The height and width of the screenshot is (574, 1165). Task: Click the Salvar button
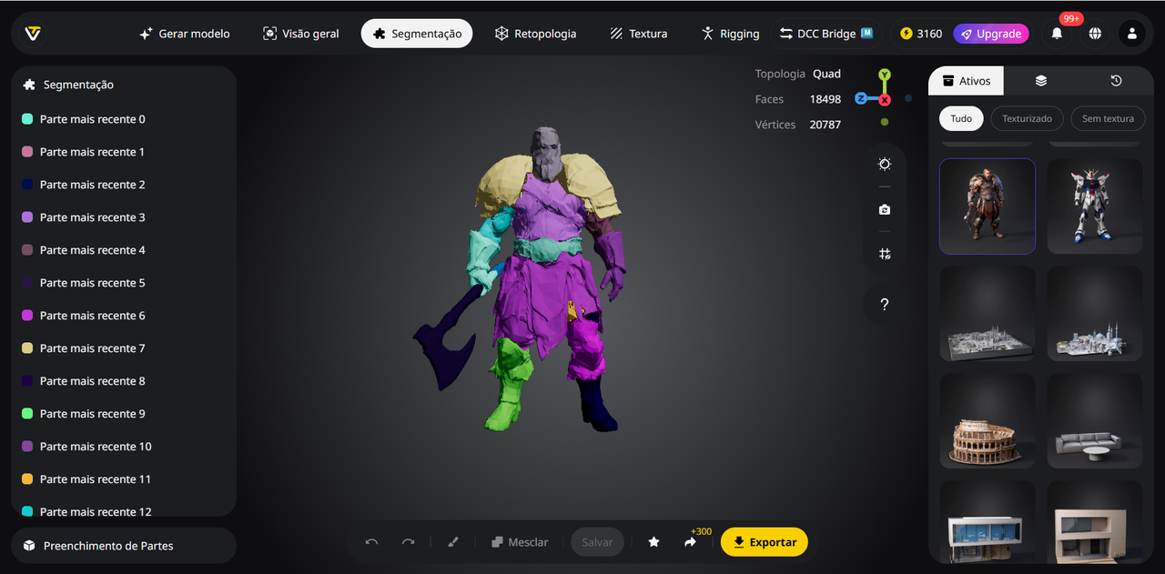[597, 542]
